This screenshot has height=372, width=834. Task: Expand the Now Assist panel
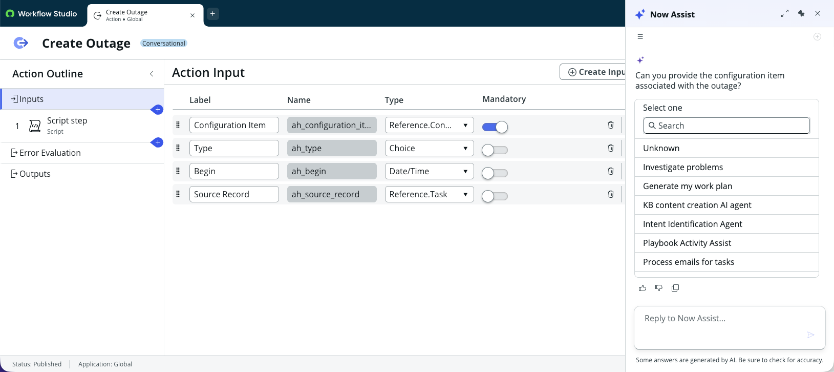click(785, 14)
